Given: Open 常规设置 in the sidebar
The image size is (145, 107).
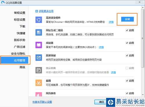Looking at the screenshot, I should 19,13.
